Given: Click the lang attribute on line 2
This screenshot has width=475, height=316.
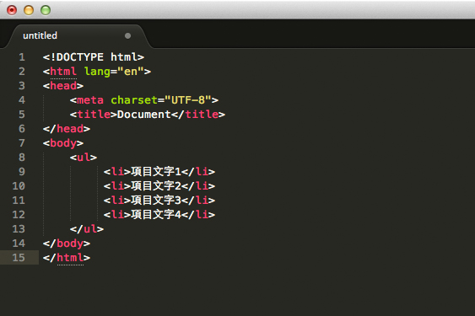Looking at the screenshot, I should tap(97, 72).
